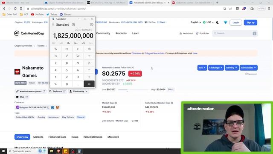
Task: Click the calculator percent key
Action: [x=55, y=49]
